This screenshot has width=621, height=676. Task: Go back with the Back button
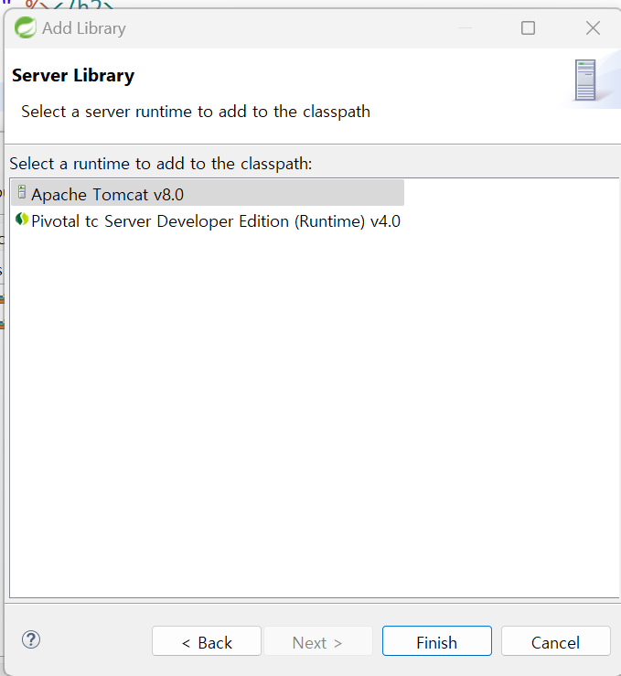pyautogui.click(x=207, y=641)
